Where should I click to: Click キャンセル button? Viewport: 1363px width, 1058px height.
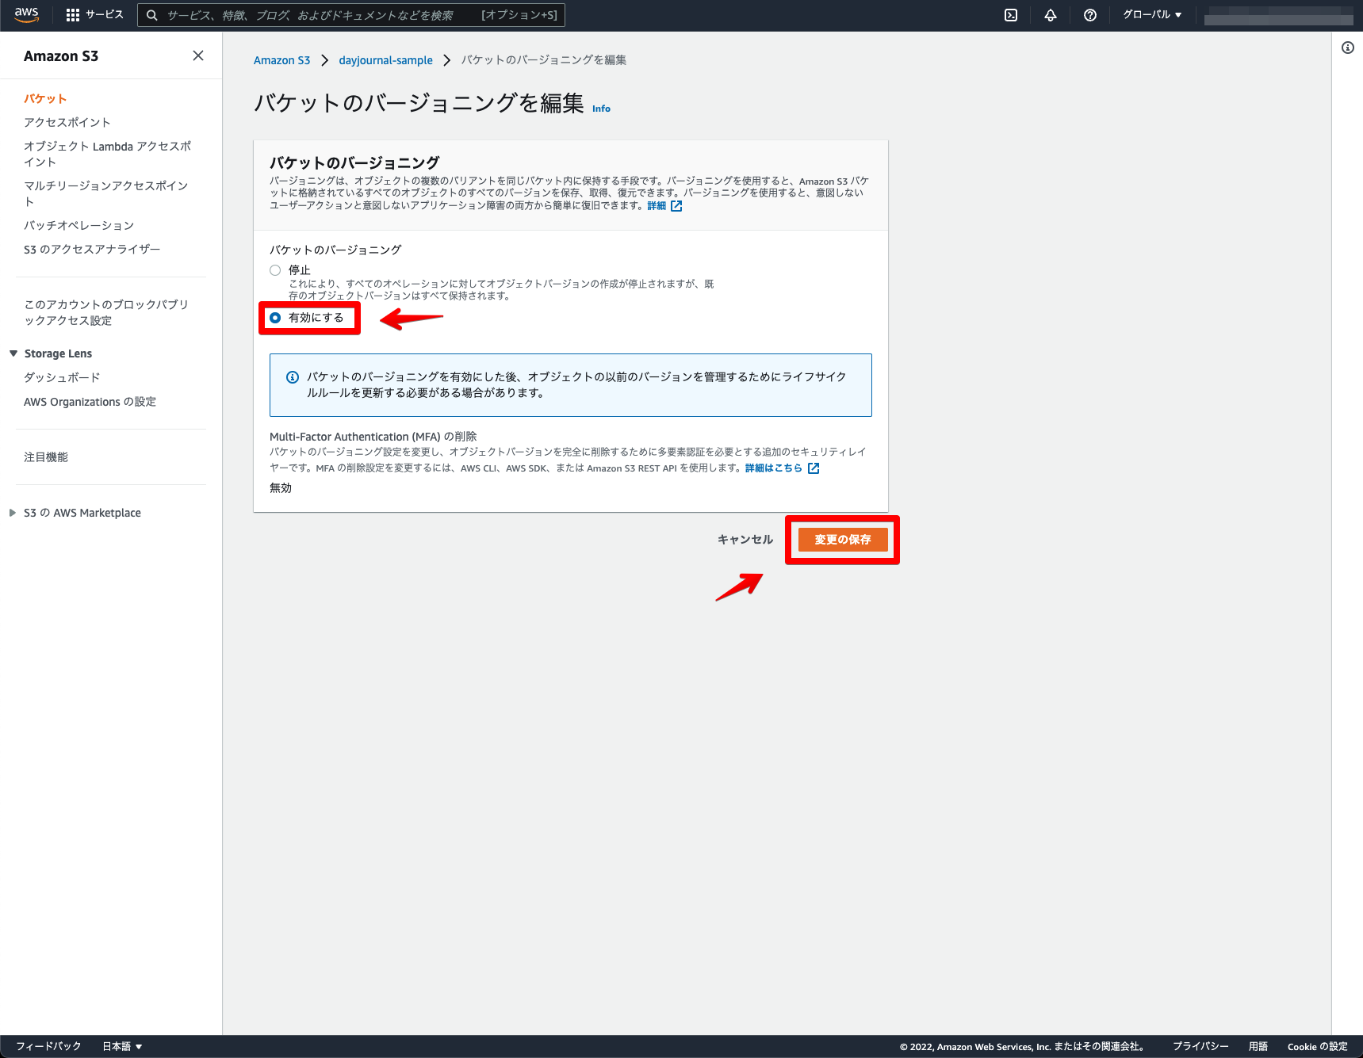click(x=745, y=540)
